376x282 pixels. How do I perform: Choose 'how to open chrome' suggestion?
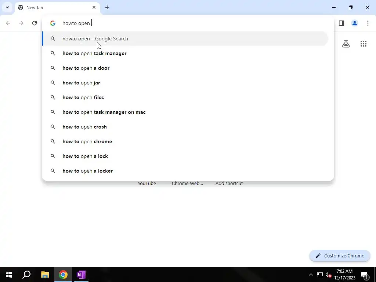tap(185, 141)
